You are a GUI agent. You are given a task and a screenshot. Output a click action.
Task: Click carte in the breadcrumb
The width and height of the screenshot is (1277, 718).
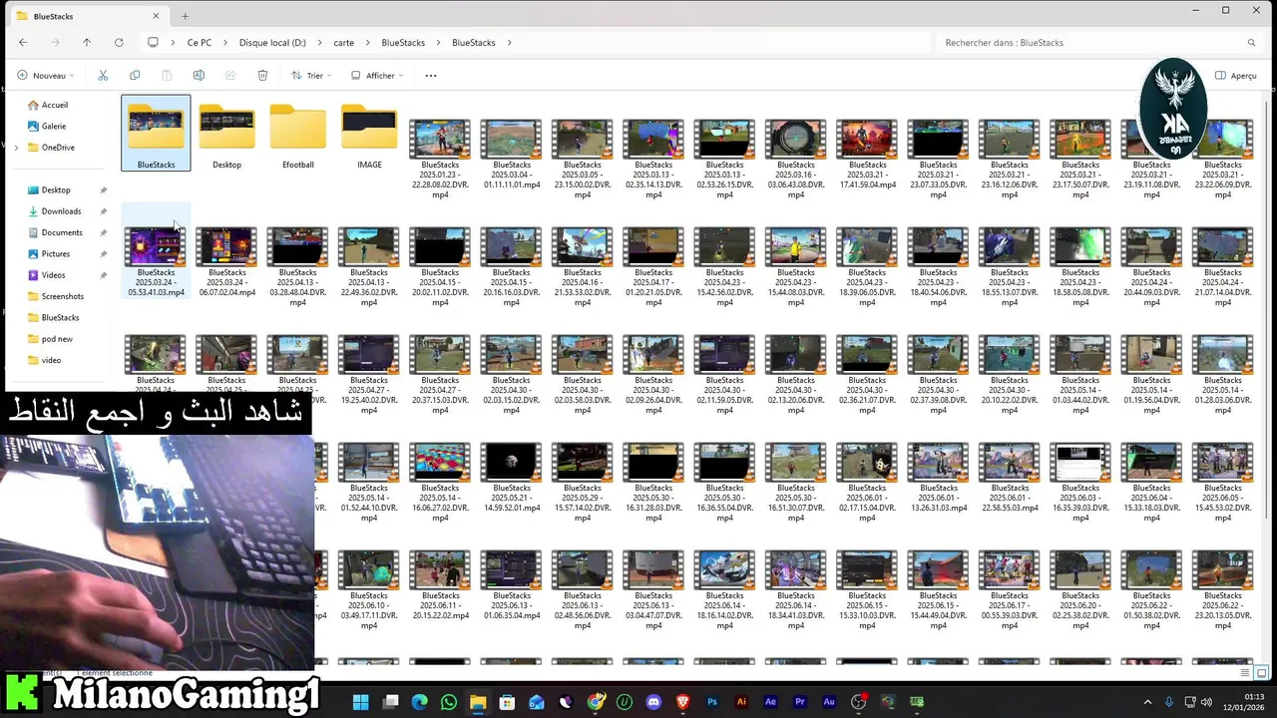(x=343, y=43)
